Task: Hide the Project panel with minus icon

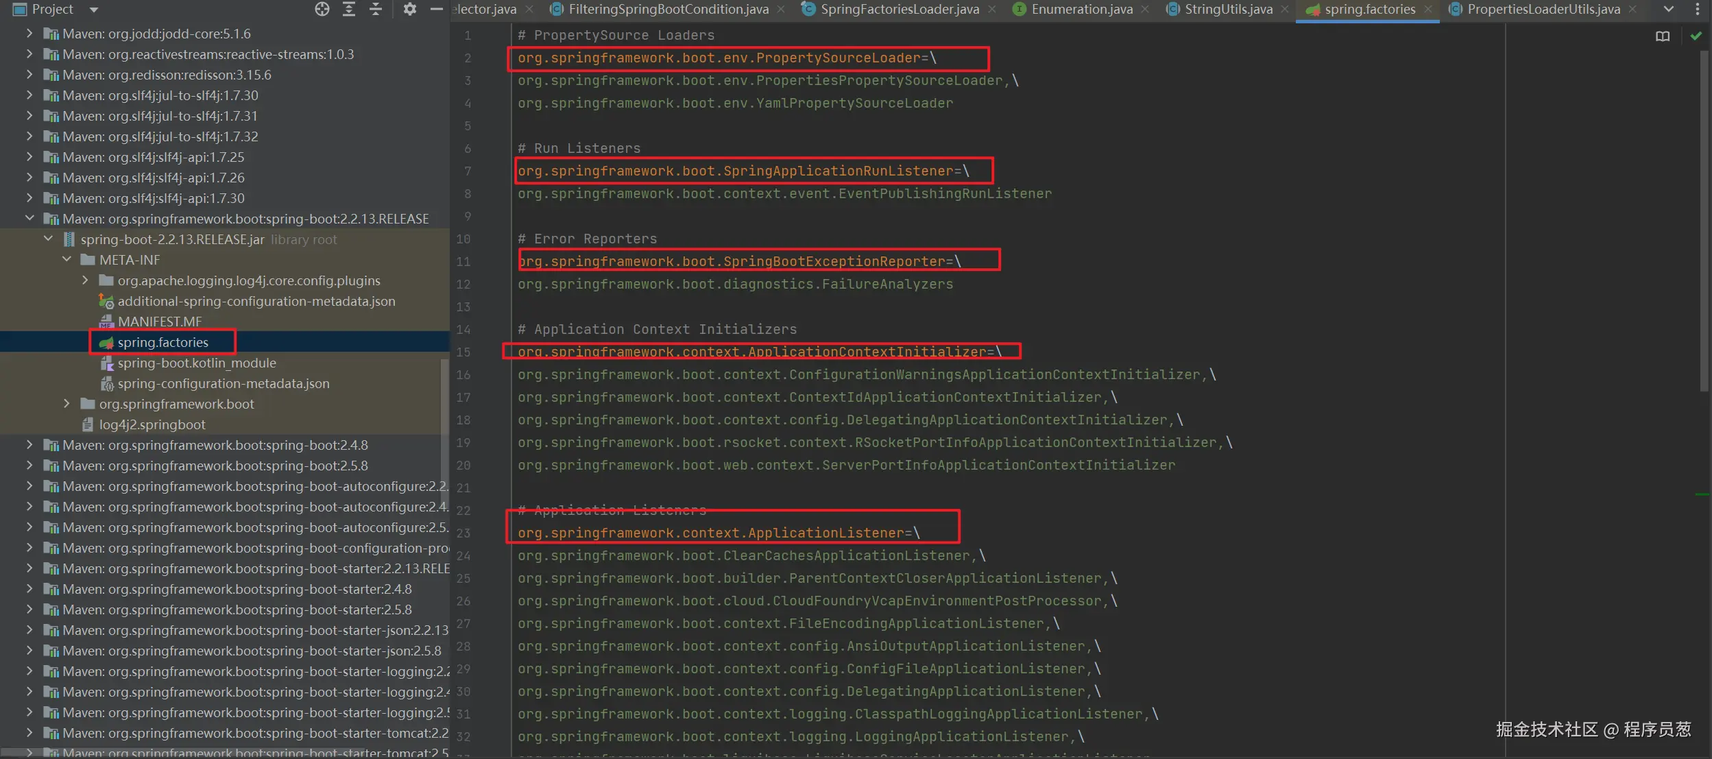Action: 436,9
